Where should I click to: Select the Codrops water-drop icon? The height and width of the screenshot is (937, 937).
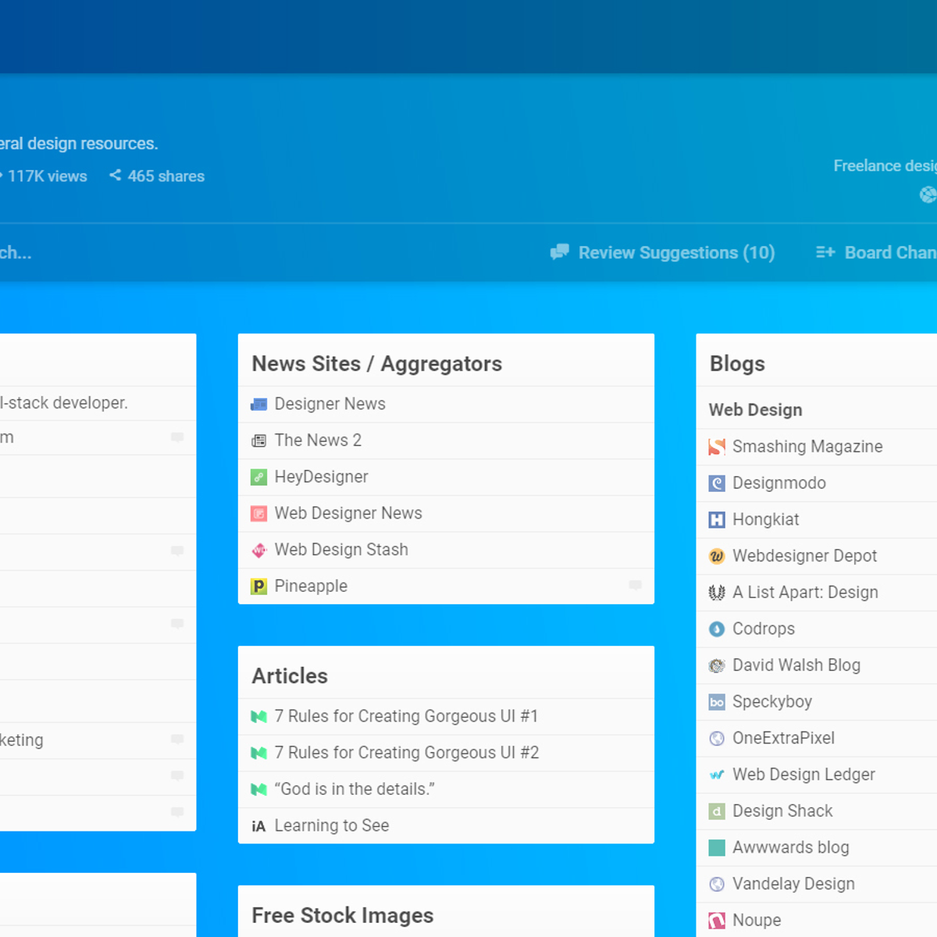coord(715,629)
